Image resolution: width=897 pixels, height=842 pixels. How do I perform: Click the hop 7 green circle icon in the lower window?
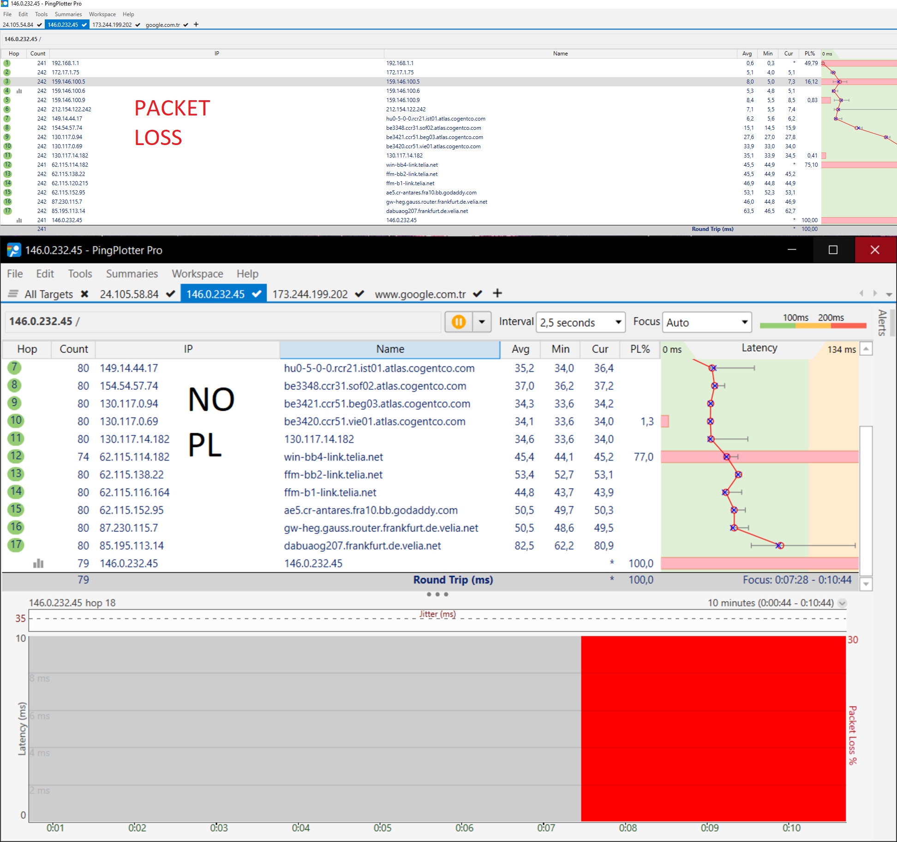pos(15,368)
